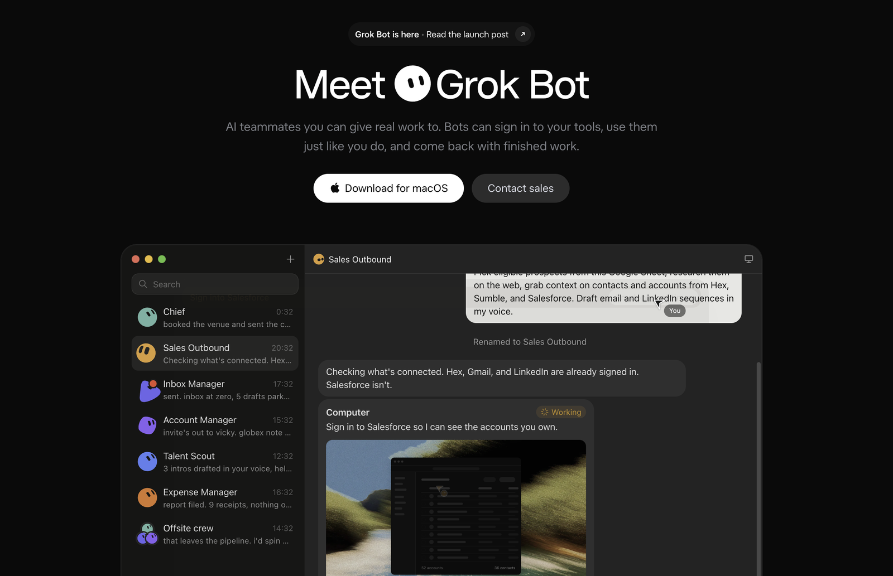This screenshot has height=576, width=893.
Task: Open the Expense Manager conversation
Action: point(215,498)
